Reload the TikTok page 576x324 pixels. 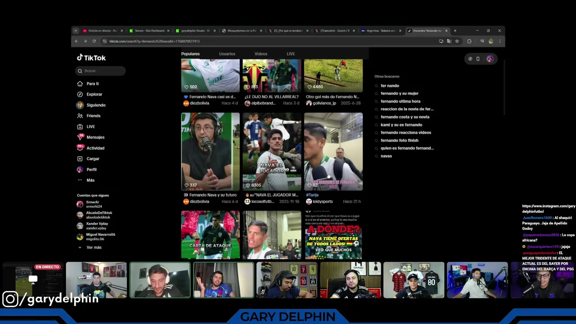click(x=94, y=41)
